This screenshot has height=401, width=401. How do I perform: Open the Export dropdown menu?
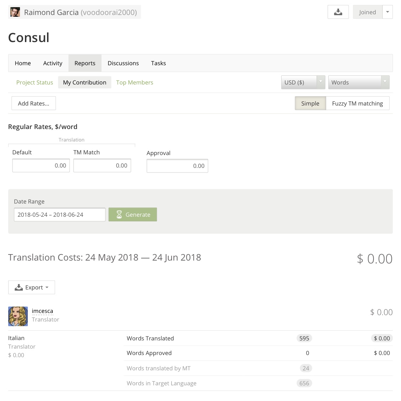pyautogui.click(x=31, y=287)
